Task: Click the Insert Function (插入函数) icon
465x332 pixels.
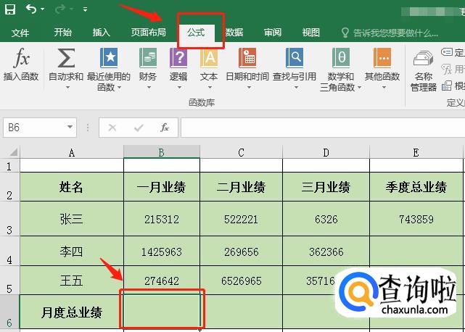Action: pos(21,59)
